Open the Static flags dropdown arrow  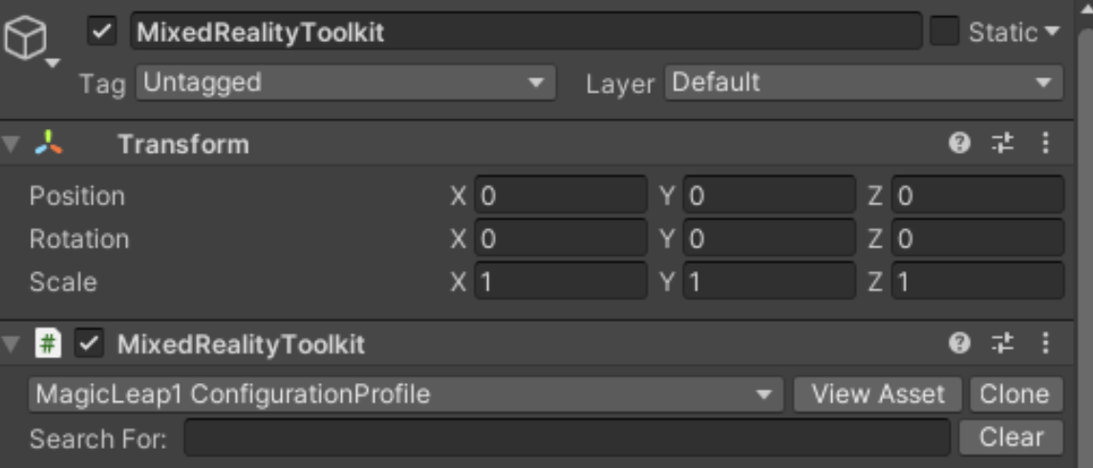coord(1053,32)
